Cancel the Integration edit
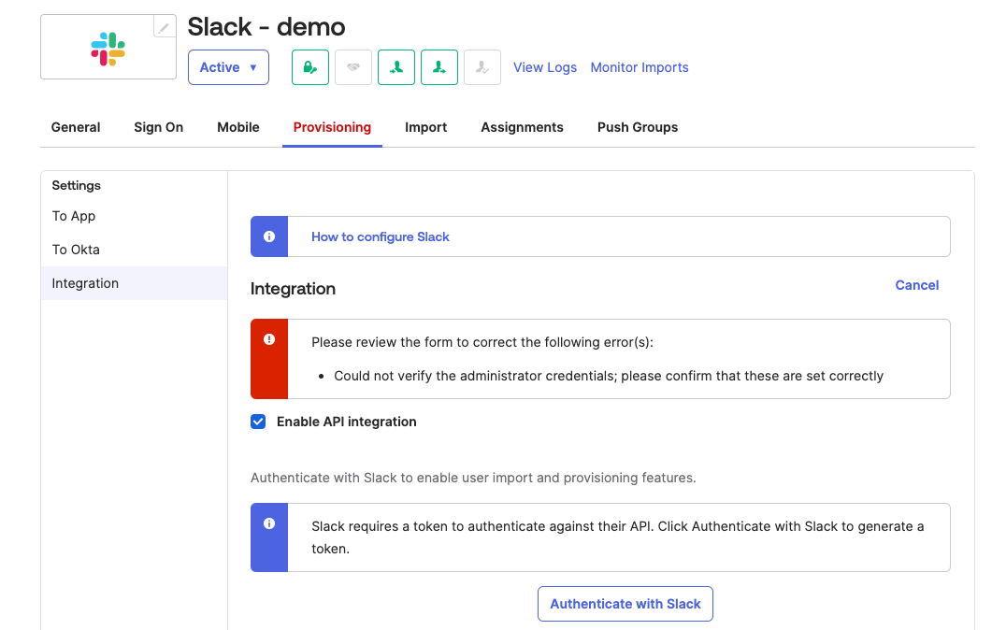The image size is (992, 630). pos(916,285)
